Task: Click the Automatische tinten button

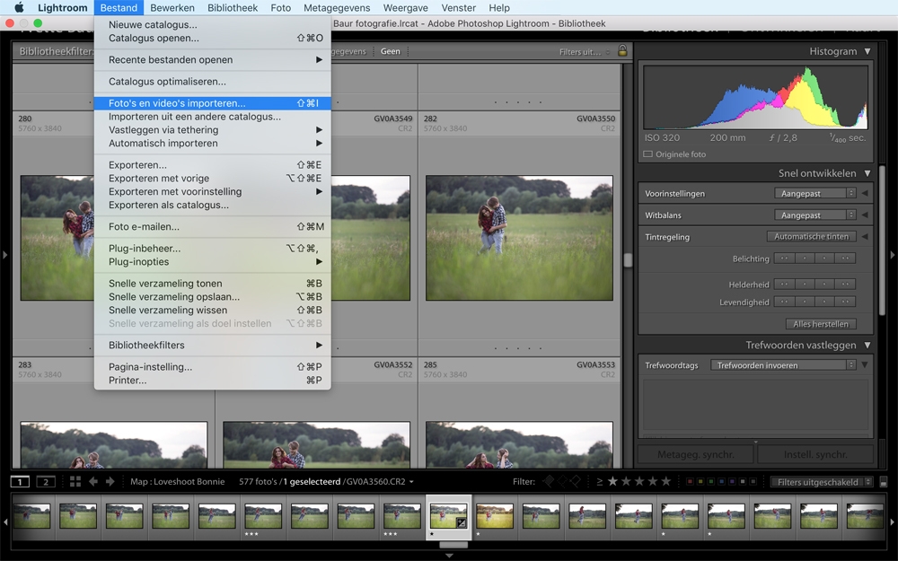Action: pyautogui.click(x=811, y=236)
